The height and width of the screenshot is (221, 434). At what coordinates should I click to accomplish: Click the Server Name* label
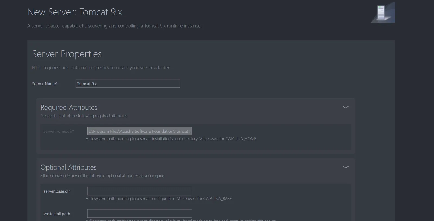[45, 84]
